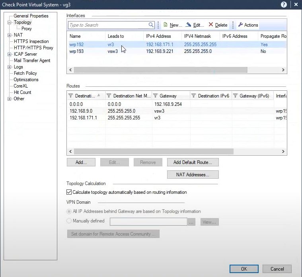The image size is (302, 277).
Task: Expand the Other tree node
Action: click(x=9, y=99)
